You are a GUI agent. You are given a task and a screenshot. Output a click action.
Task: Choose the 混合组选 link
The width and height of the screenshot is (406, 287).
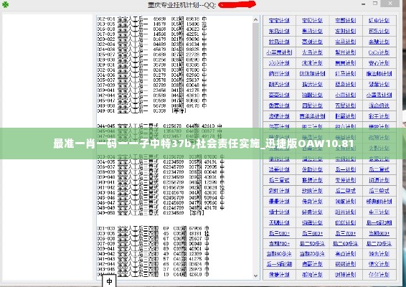(379, 105)
